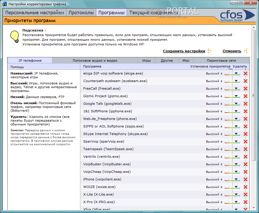The width and height of the screenshot is (259, 213).
Task: Remove VoipBuster from the list
Action: [x=245, y=164]
